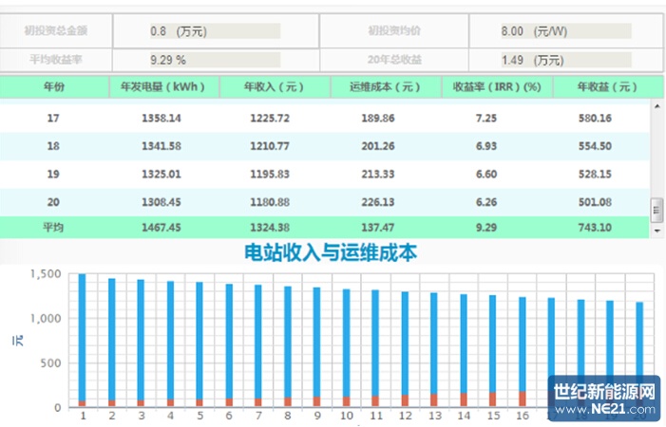The image size is (666, 427).
Task: Click the 世纪新能源网 NE21 logo
Action: (604, 398)
